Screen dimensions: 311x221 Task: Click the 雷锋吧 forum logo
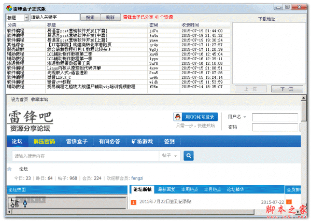click(x=31, y=121)
